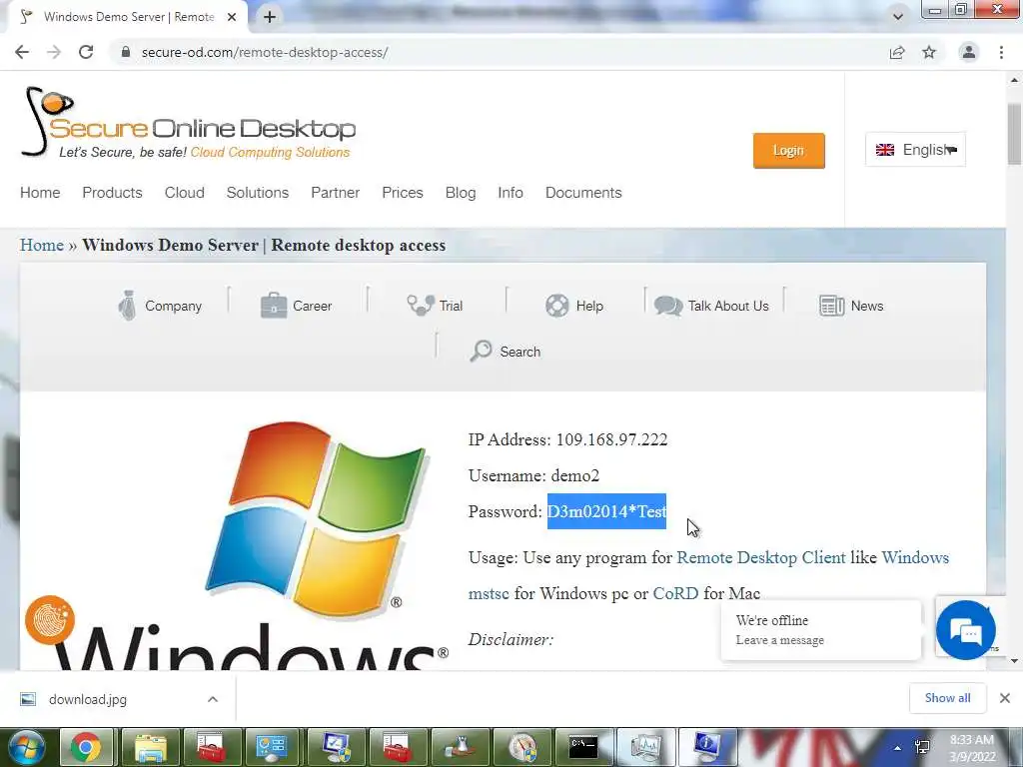Open the Partner menu

pyautogui.click(x=336, y=193)
